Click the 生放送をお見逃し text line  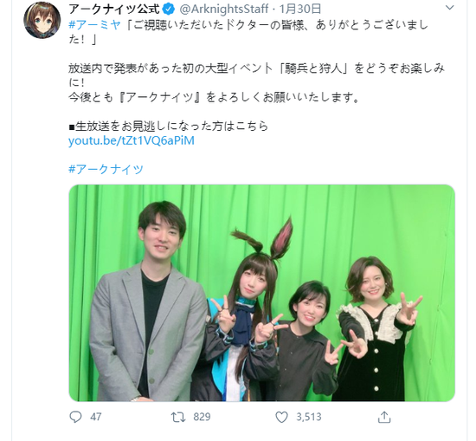(x=169, y=126)
